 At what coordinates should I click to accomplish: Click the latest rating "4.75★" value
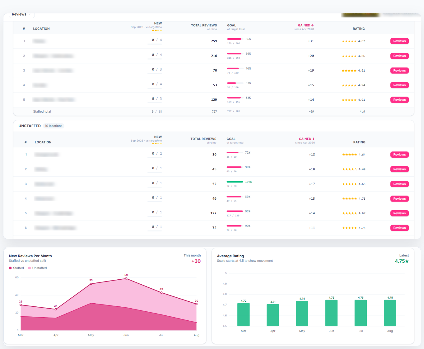[x=402, y=261]
